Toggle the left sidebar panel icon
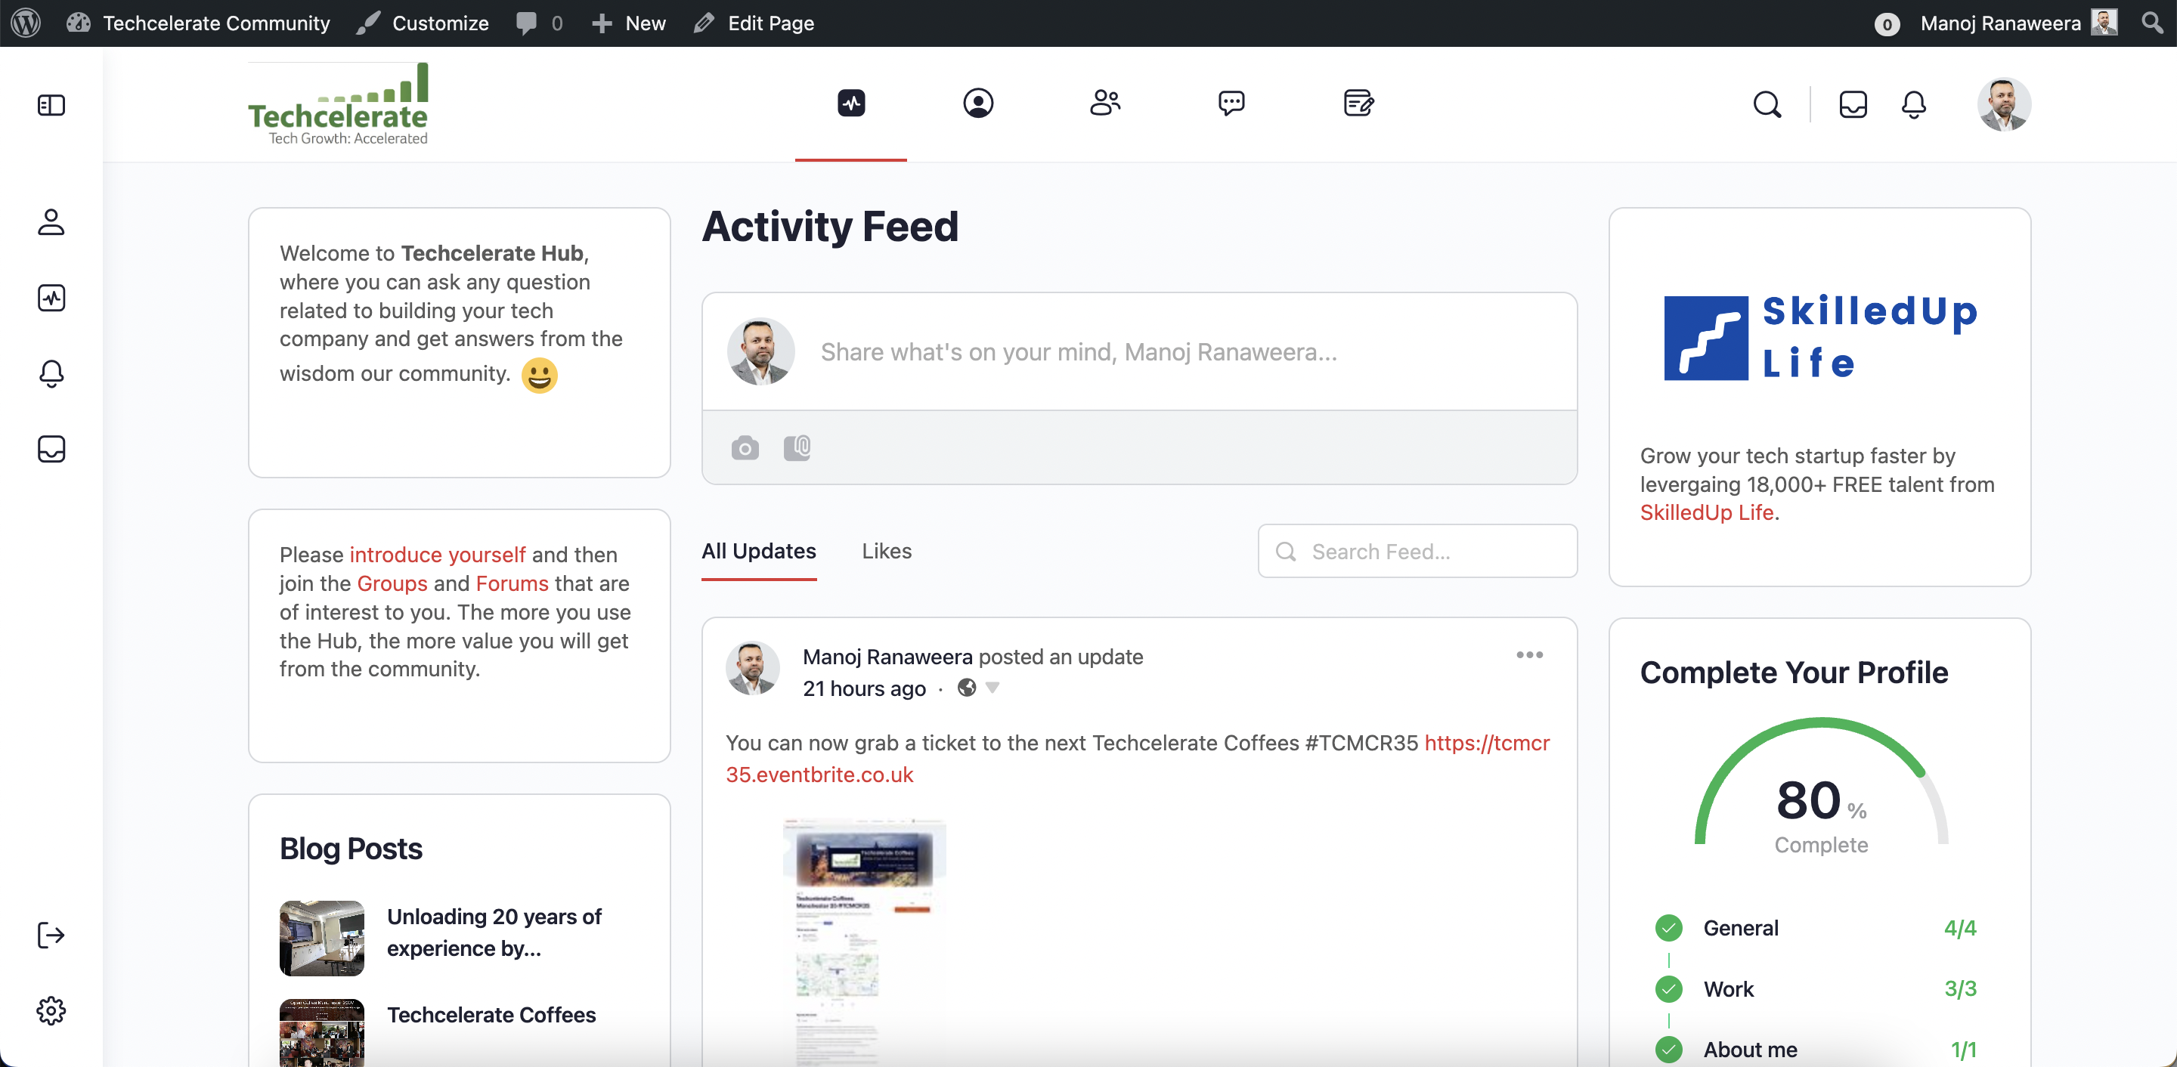Image resolution: width=2177 pixels, height=1067 pixels. click(x=51, y=105)
